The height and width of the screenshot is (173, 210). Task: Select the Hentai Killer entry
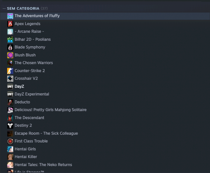26,157
